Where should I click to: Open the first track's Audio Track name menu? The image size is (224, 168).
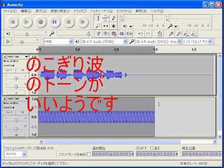[18, 57]
